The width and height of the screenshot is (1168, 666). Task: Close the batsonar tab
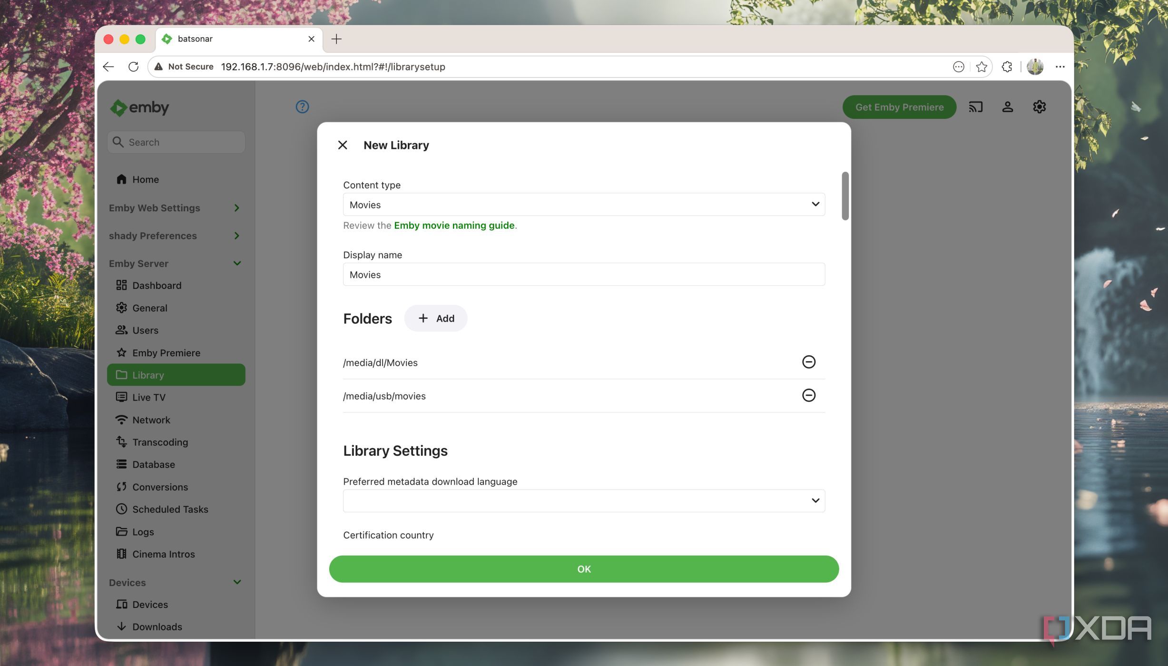tap(312, 39)
